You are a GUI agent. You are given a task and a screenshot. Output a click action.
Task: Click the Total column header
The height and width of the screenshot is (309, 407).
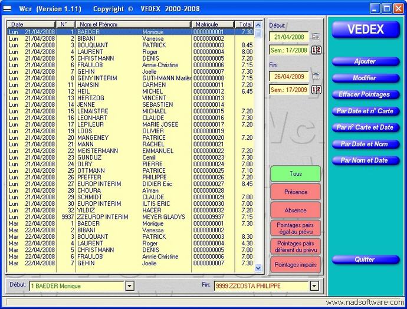[244, 24]
